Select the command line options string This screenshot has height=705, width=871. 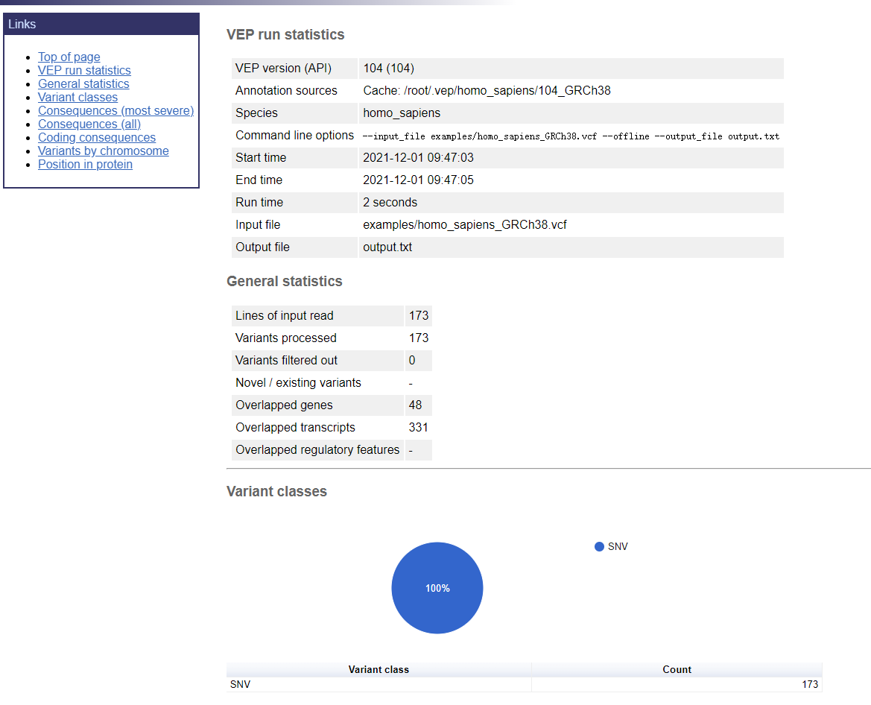tap(571, 136)
